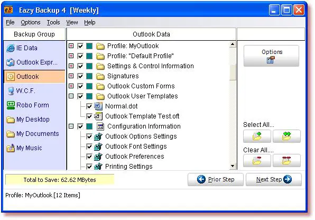Click the Configuration Information page icon

pos(100,126)
